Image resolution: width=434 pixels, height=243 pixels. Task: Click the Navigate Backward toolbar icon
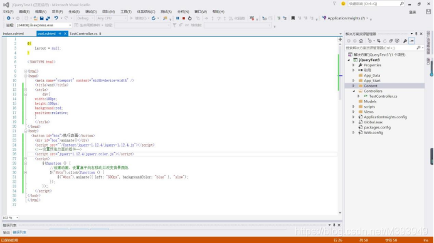pos(9,18)
